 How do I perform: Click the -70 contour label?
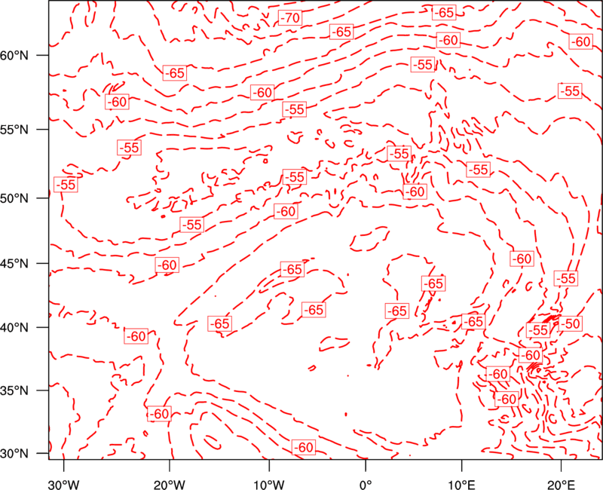(x=289, y=17)
